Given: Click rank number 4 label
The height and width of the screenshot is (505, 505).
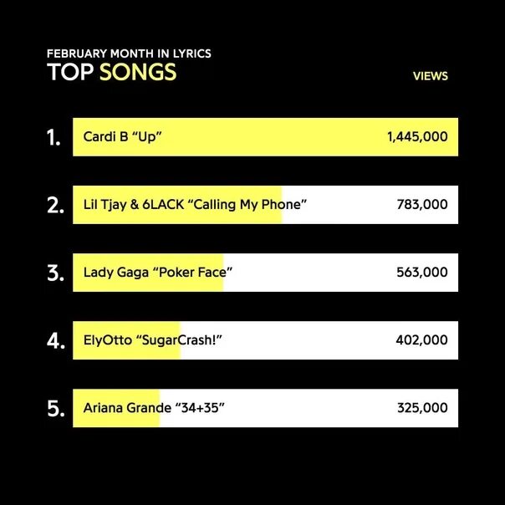Looking at the screenshot, I should (55, 341).
